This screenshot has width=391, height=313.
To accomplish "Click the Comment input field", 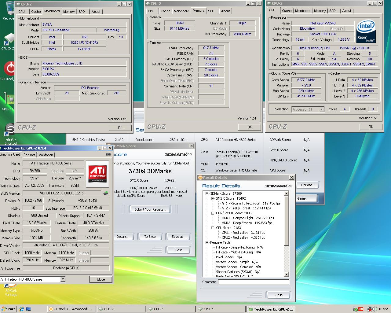I will 254,282.
